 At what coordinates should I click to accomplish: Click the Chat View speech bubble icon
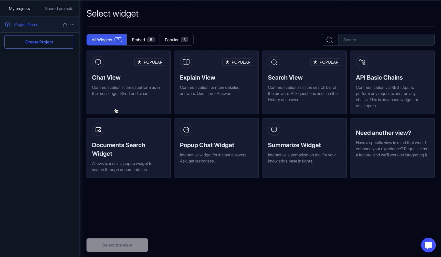pyautogui.click(x=98, y=62)
